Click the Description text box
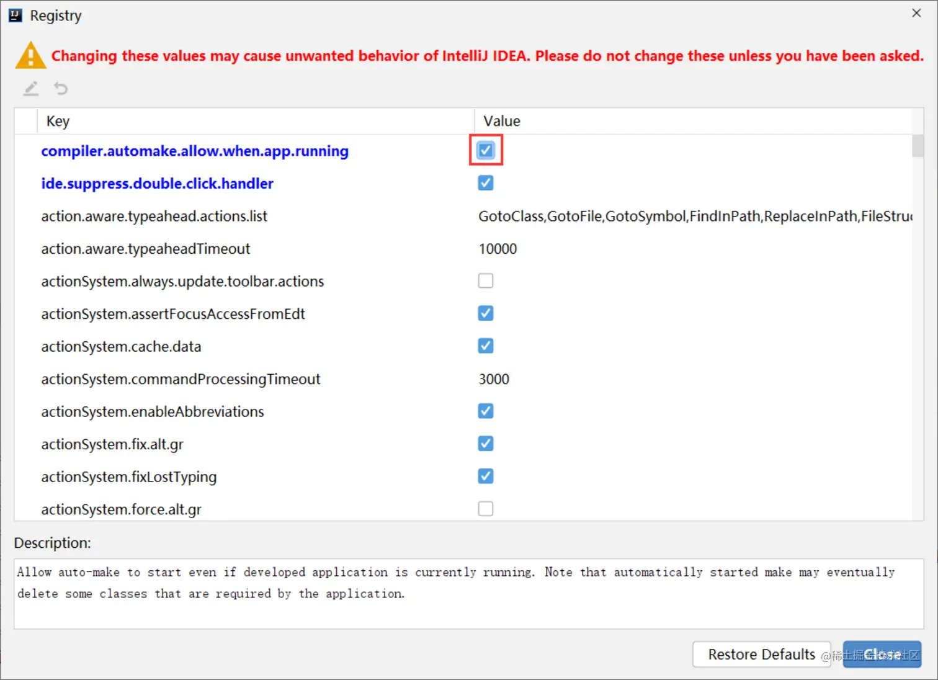This screenshot has height=680, width=938. click(x=469, y=594)
